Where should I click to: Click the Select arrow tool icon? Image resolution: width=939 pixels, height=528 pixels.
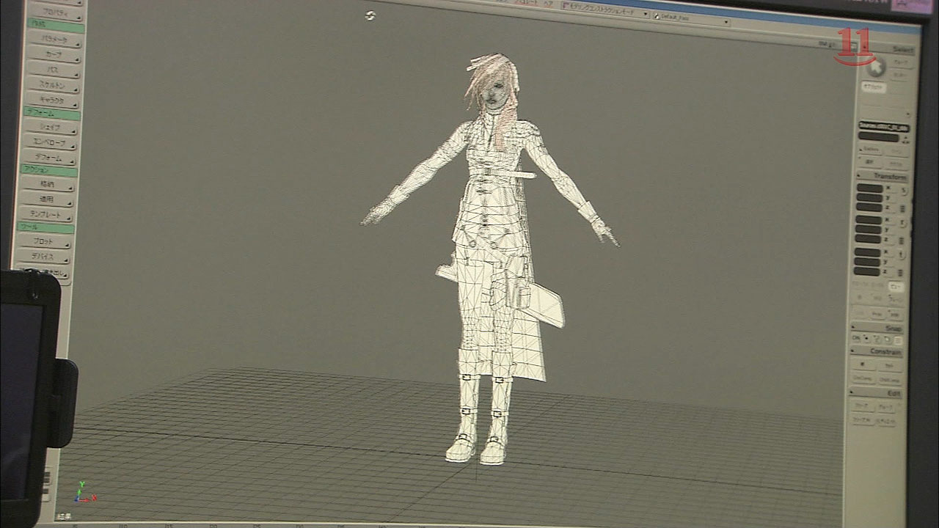pos(874,68)
